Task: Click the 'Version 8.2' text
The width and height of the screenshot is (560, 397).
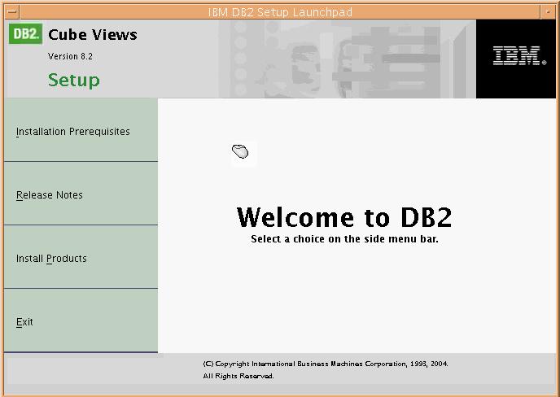Action: (x=70, y=56)
